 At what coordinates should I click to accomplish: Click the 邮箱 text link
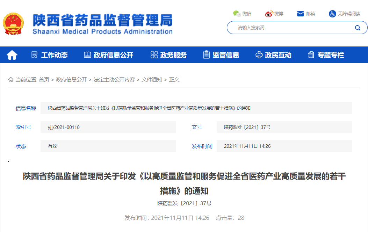tap(310, 14)
